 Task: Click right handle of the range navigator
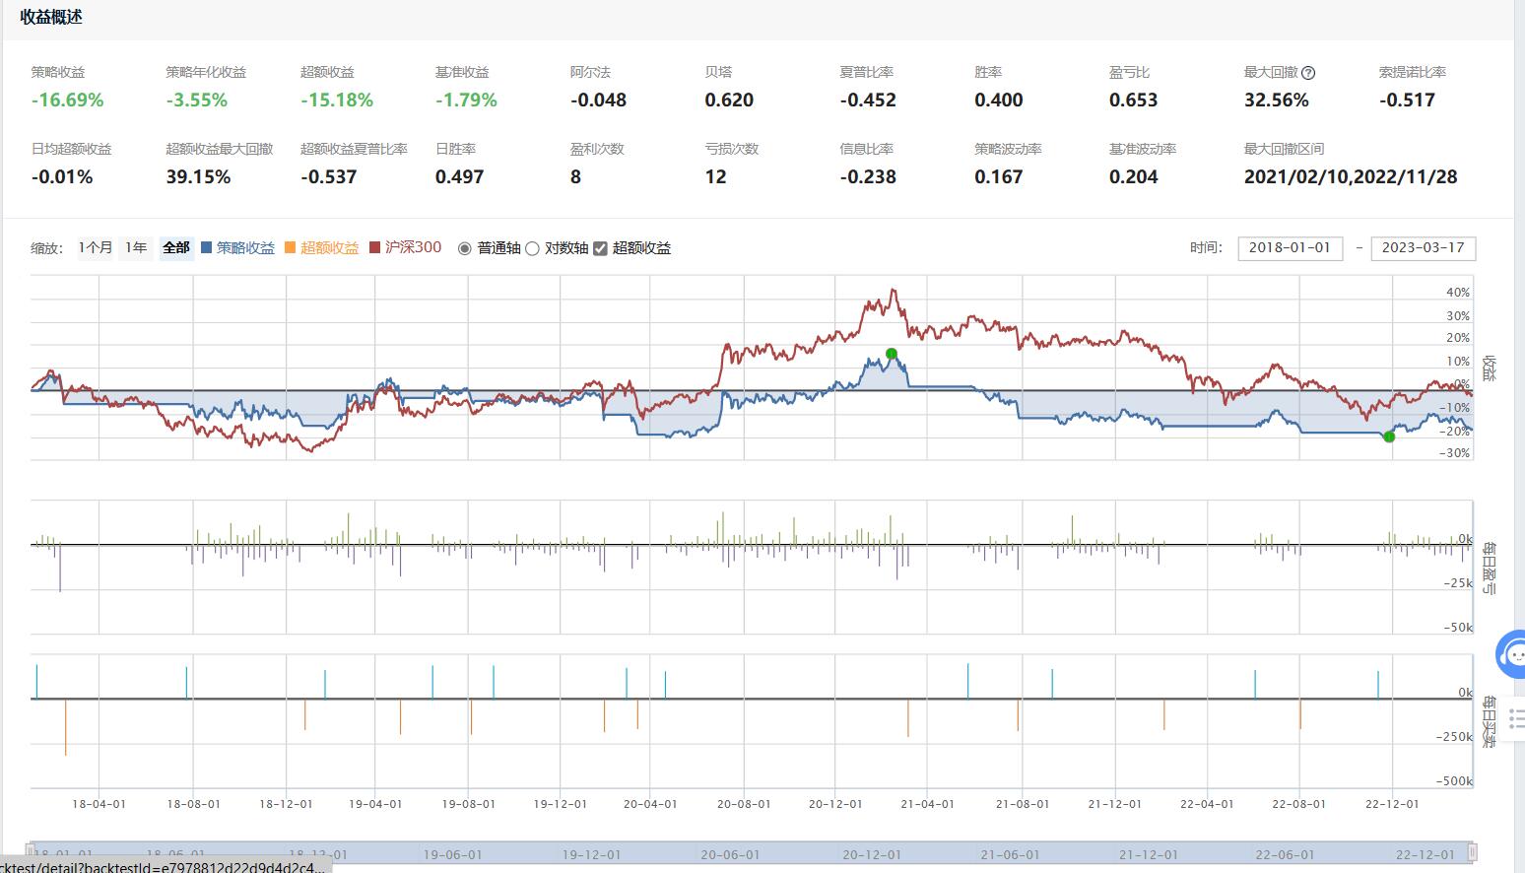(x=1472, y=852)
